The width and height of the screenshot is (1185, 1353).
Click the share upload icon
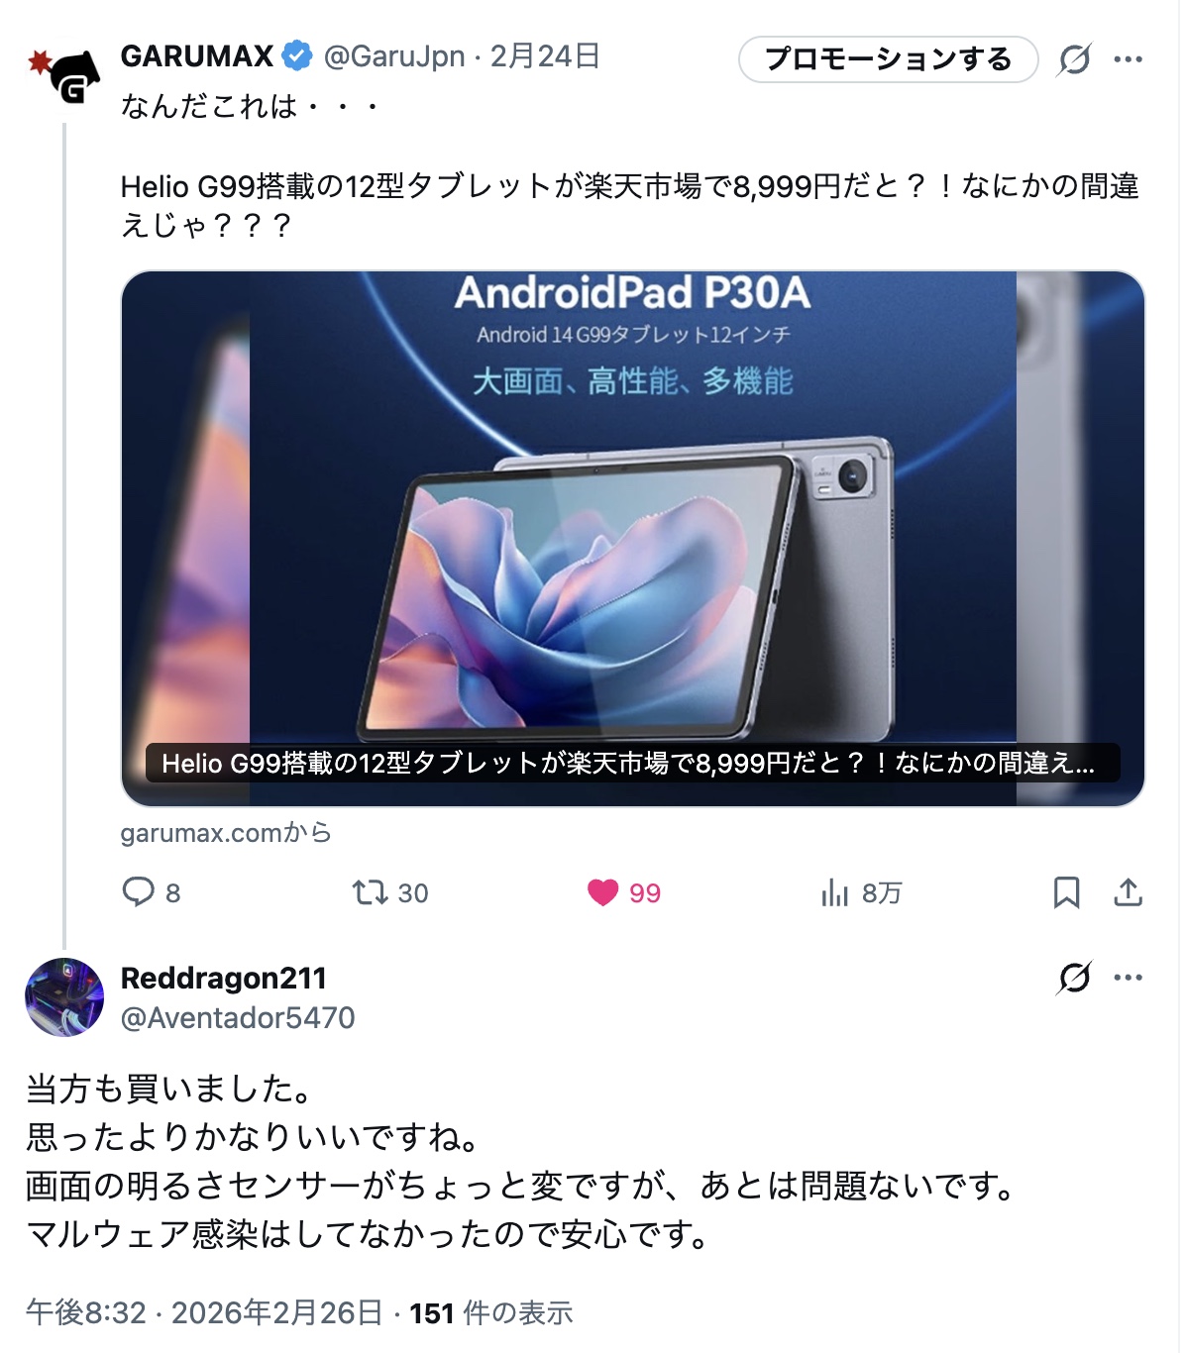tap(1128, 892)
